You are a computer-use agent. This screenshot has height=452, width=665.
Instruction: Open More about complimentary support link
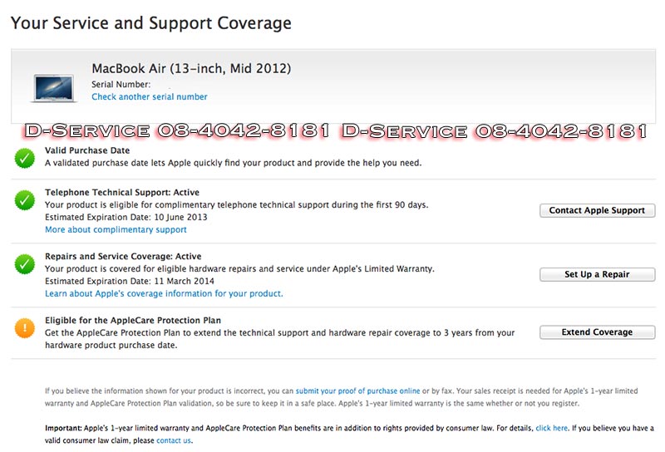116,229
